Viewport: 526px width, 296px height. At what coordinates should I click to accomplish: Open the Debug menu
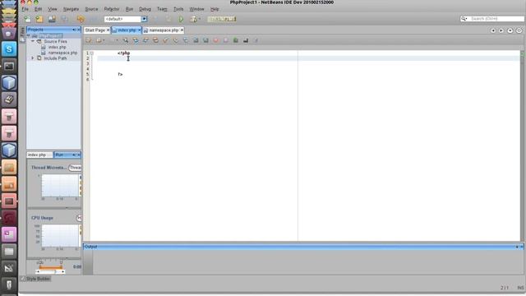tap(145, 9)
